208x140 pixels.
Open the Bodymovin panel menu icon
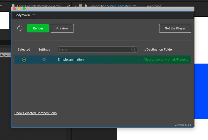pyautogui.click(x=34, y=15)
